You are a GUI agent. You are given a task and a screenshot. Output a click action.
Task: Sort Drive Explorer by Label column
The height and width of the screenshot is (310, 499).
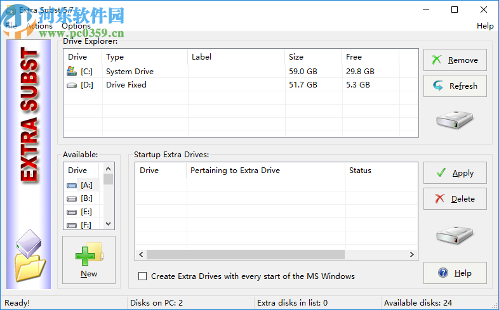pyautogui.click(x=236, y=57)
